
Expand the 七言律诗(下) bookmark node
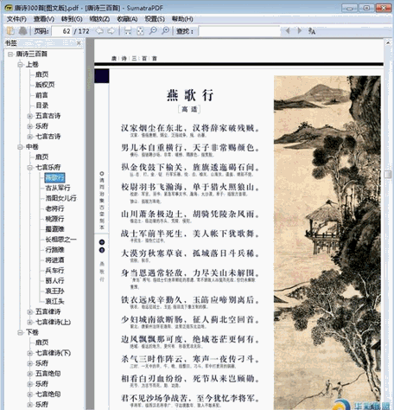pos(29,353)
